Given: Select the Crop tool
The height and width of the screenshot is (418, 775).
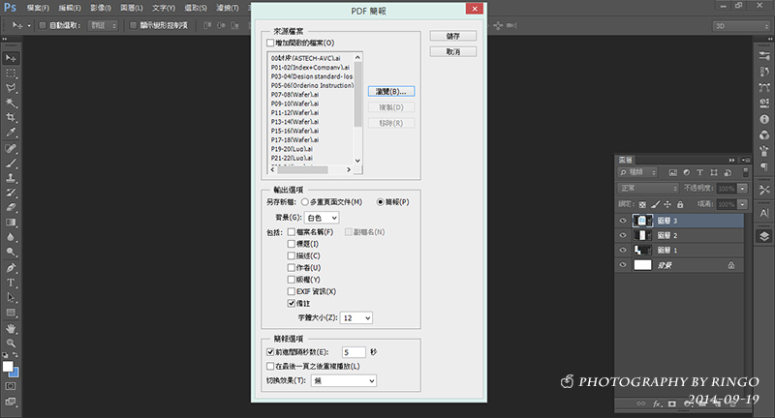Looking at the screenshot, I should coord(11,117).
